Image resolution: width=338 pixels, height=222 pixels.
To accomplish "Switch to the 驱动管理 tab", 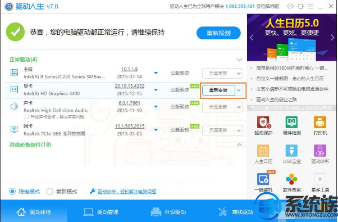I will pyautogui.click(x=101, y=212).
